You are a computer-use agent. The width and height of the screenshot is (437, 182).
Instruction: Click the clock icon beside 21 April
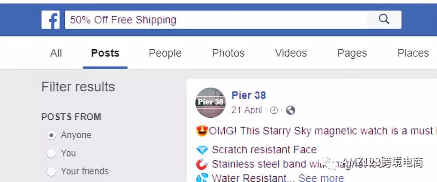point(274,111)
